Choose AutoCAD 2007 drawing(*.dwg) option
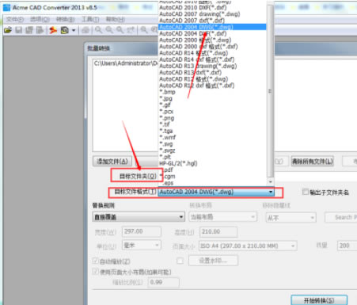Viewport: 357px width, 305px height. 212,14
